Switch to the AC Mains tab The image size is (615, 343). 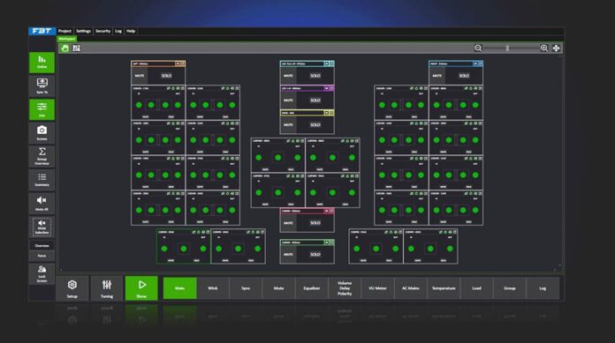point(410,288)
